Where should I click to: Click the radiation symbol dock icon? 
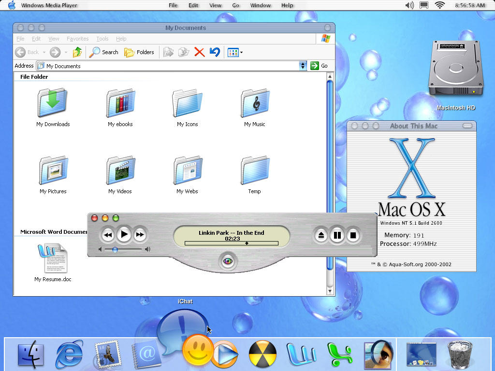[x=262, y=355]
